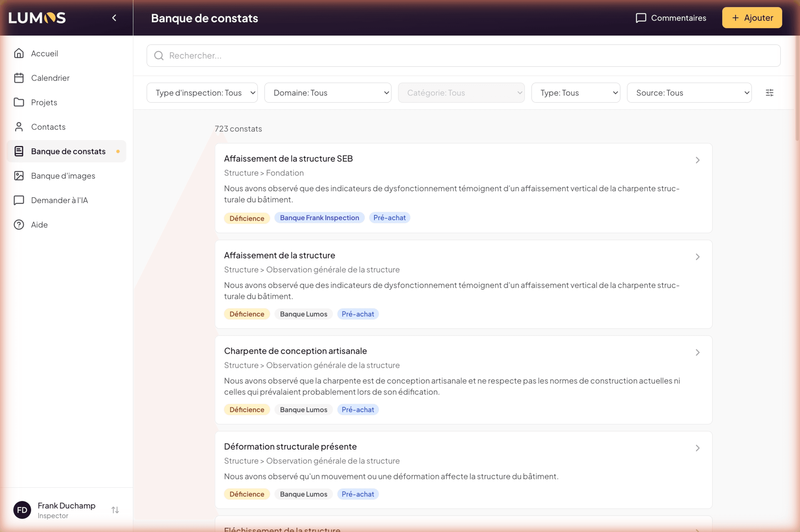Viewport: 800px width, 532px height.
Task: Go to Banque d'images menu item
Action: [x=66, y=176]
